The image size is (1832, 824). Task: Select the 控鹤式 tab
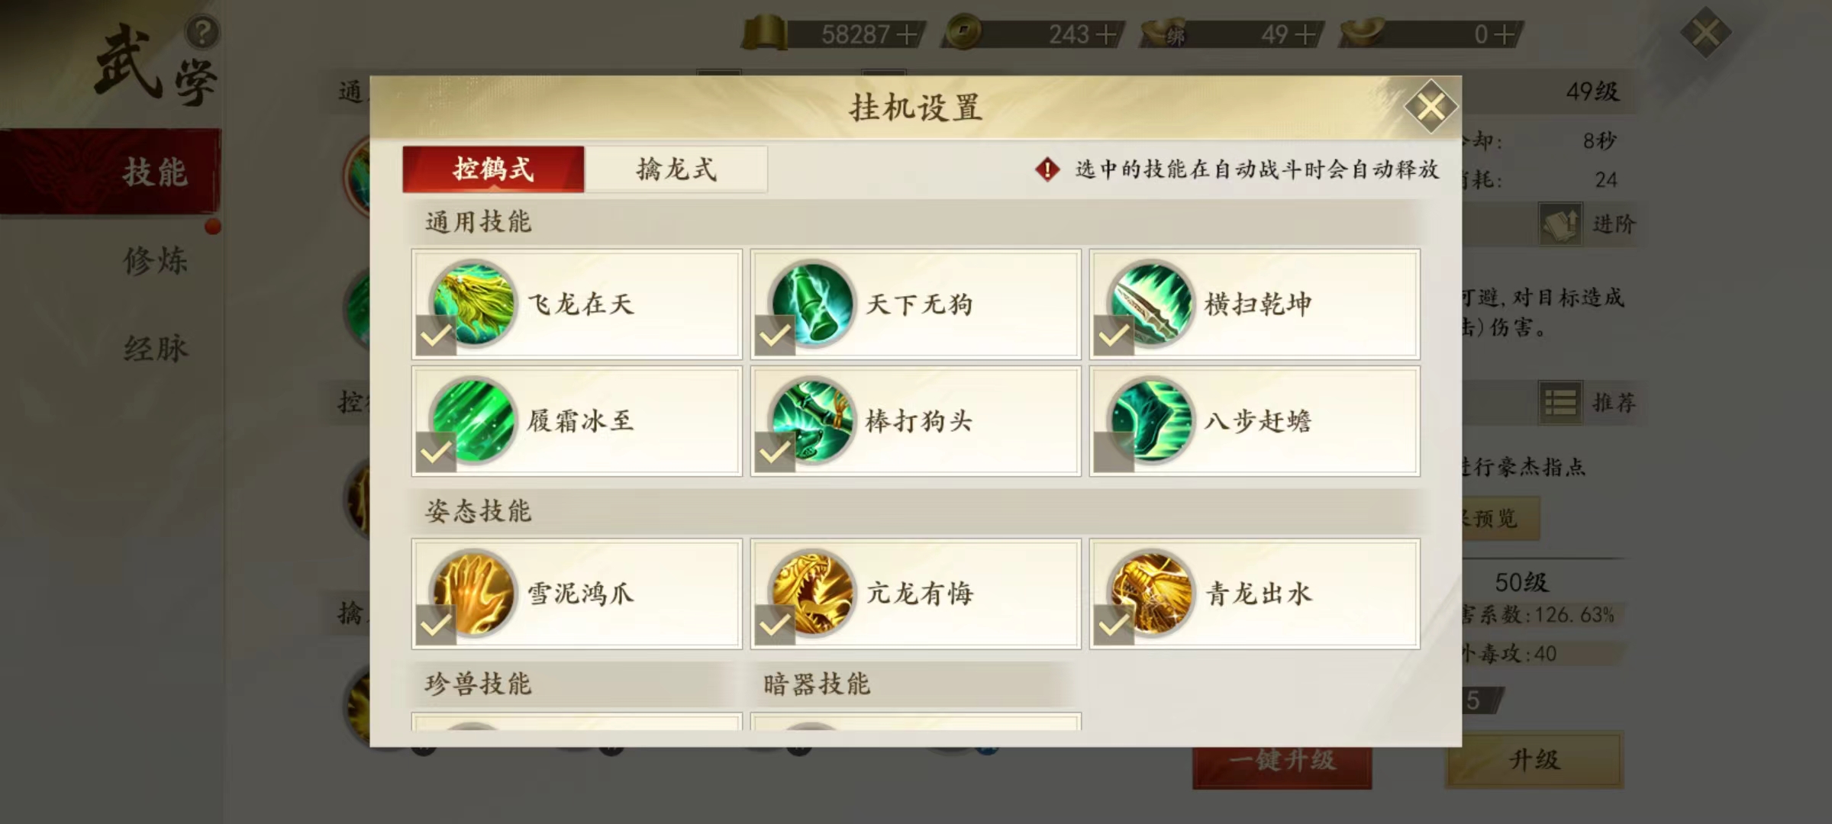[x=493, y=169]
